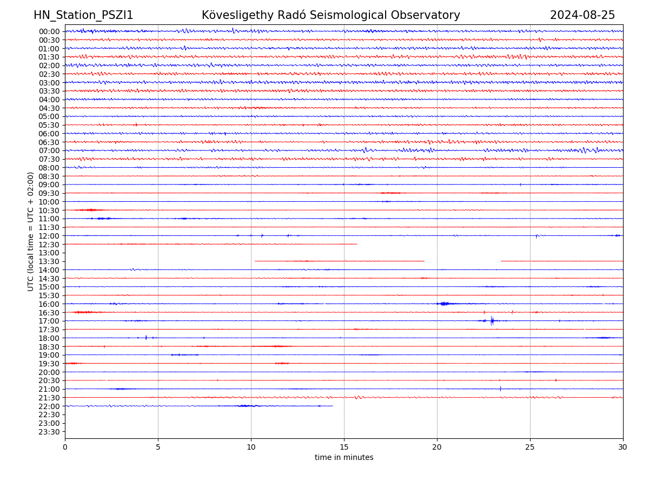Click the UTC local time y-axis label
This screenshot has height=487, width=649.
(31, 231)
